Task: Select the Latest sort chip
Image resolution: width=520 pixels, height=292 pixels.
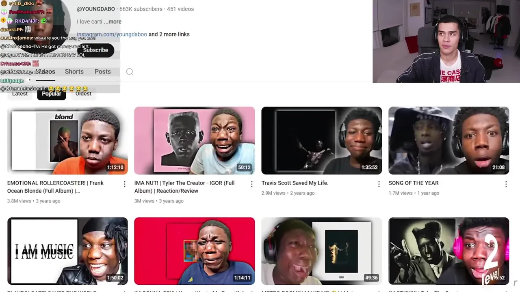Action: (20, 94)
